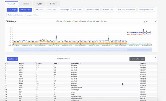
Task: Open Ports used by processes
Action: tap(126, 10)
